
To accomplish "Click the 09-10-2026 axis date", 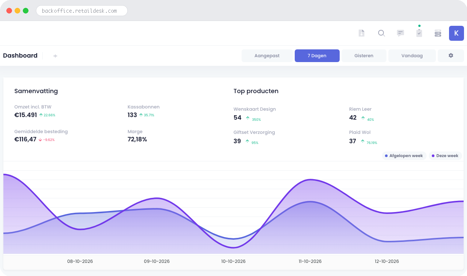I will tap(157, 261).
